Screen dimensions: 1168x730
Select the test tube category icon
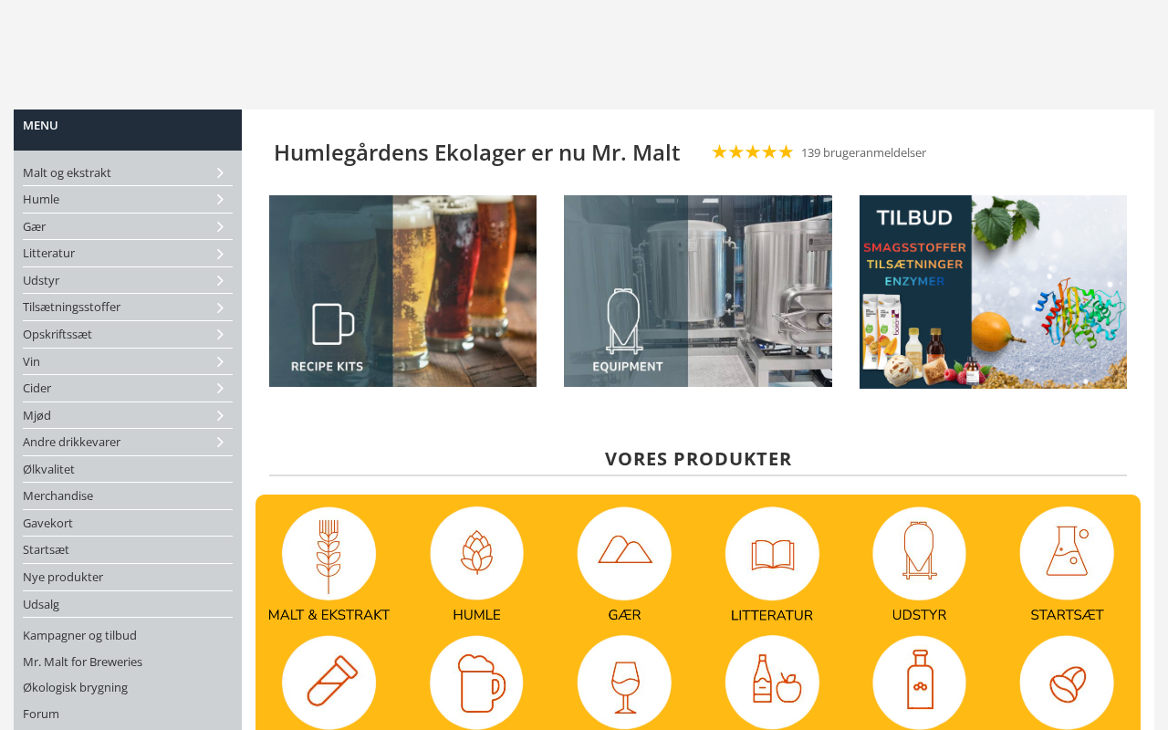pyautogui.click(x=328, y=683)
